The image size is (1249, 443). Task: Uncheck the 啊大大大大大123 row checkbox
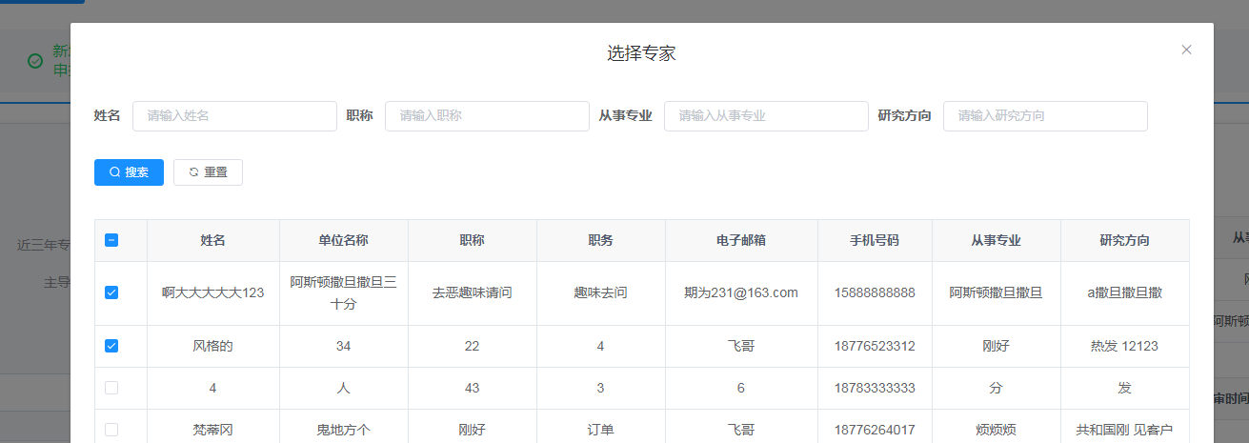tap(111, 292)
